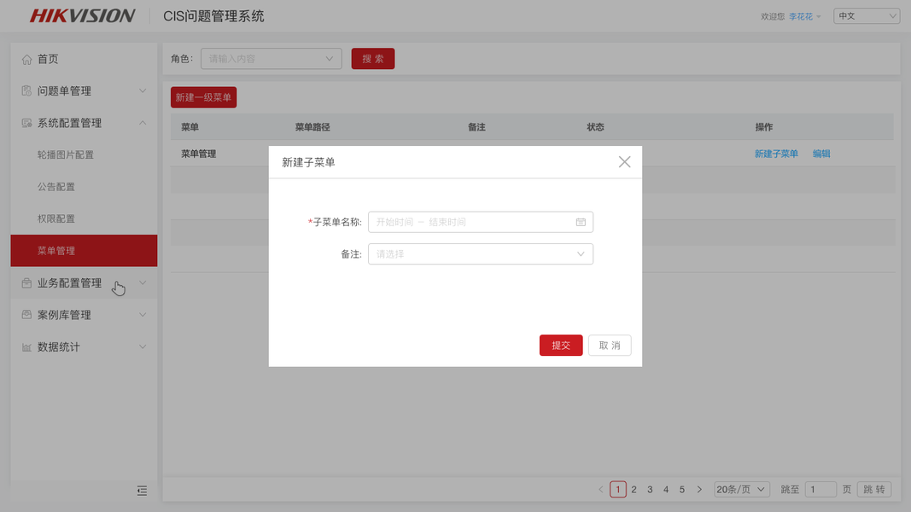Click the 数据统计 chart icon
This screenshot has height=512, width=911.
[x=26, y=347]
